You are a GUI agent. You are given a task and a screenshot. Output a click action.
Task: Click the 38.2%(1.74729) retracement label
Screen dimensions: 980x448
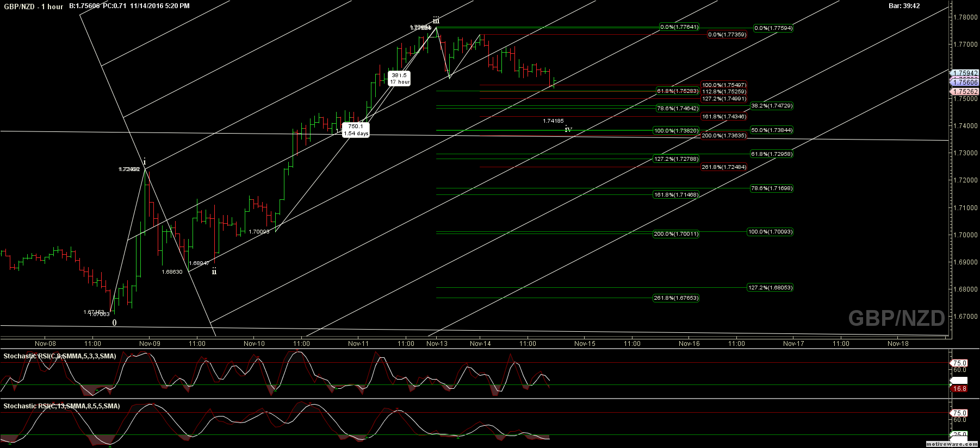(x=771, y=106)
